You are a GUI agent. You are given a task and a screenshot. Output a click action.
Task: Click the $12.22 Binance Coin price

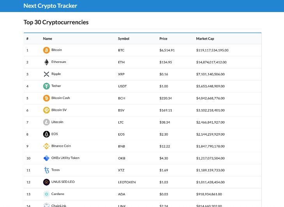click(x=165, y=146)
